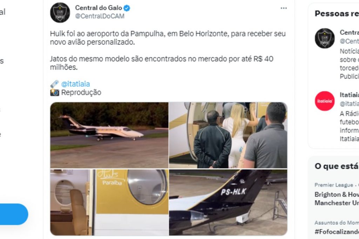Open photo of people boarding the plane
The height and width of the screenshot is (239, 359).
(228, 135)
